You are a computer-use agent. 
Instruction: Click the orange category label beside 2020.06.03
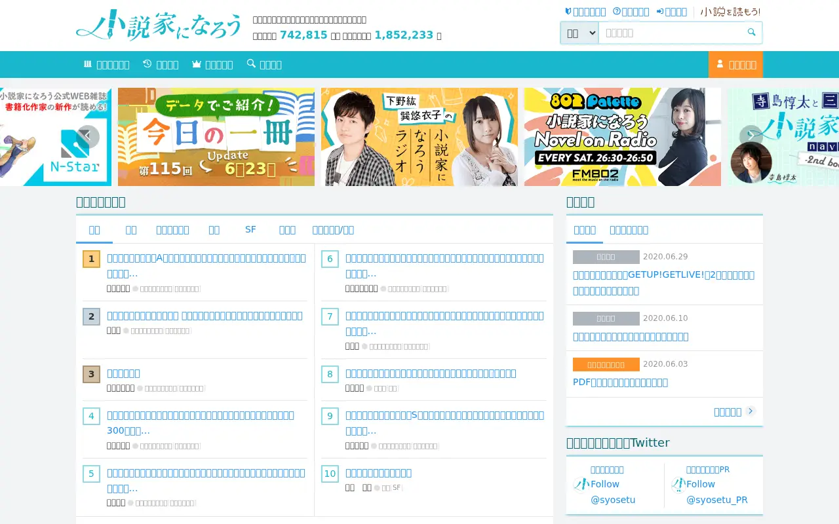606,364
